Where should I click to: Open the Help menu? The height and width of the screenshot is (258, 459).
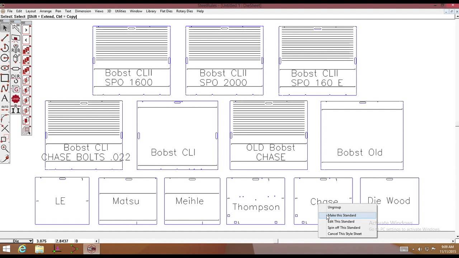200,11
